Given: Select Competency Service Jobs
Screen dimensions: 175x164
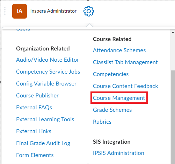Looking at the screenshot, I should pos(48,72).
